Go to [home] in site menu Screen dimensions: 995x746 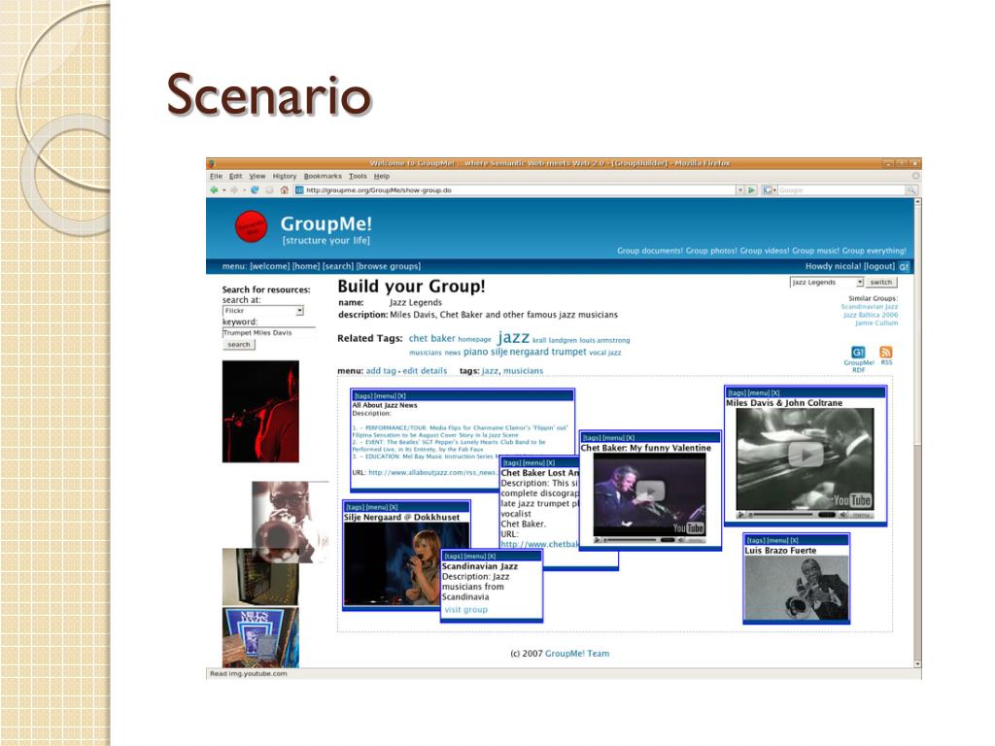tap(306, 266)
